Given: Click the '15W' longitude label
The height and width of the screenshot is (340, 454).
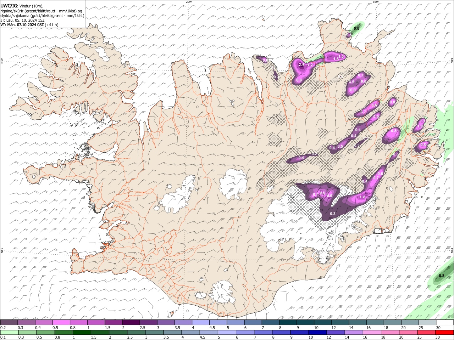Looking at the screenshot, I should 376,1.
